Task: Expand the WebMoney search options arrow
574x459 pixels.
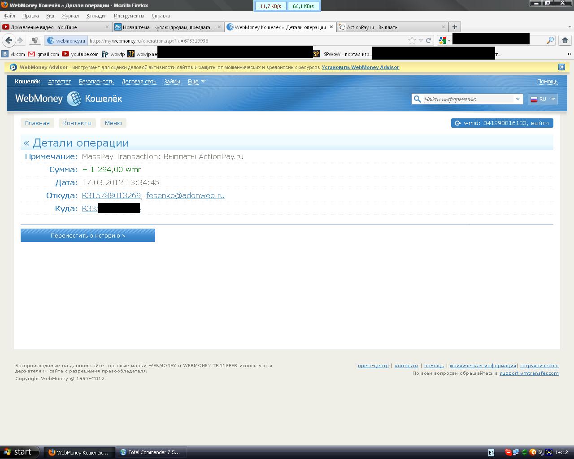Action: click(x=518, y=99)
